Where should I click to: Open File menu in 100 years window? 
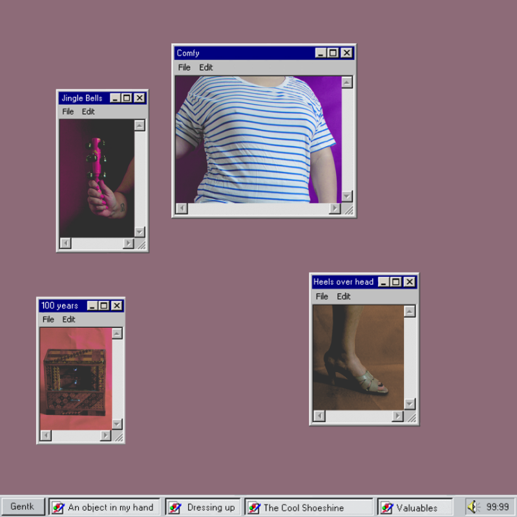[48, 319]
